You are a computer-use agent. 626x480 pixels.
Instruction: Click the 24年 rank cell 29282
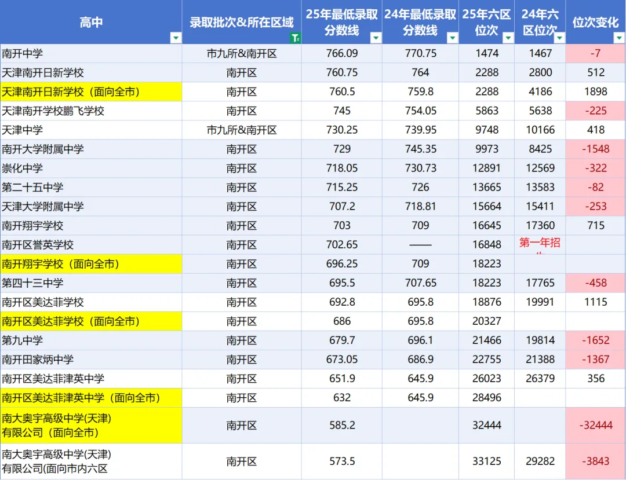click(x=540, y=461)
